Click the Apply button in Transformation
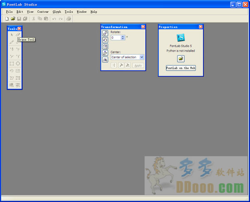Screen dimensions: 250x202 pyautogui.click(x=138, y=65)
